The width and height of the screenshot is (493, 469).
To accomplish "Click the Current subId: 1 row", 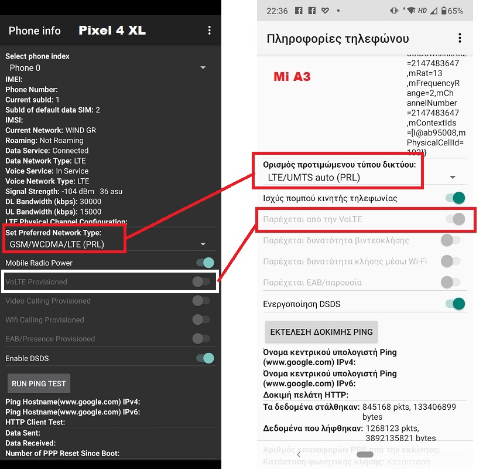I will click(x=32, y=100).
